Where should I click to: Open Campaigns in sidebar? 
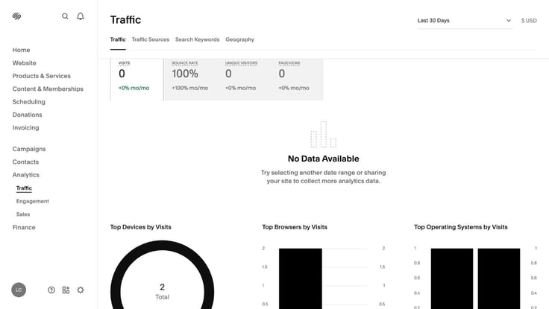(28, 149)
